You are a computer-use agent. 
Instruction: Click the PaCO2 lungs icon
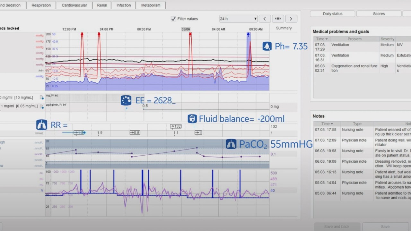click(231, 144)
